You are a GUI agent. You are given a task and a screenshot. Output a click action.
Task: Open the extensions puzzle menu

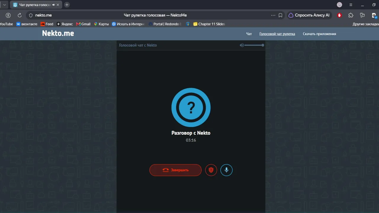tap(351, 15)
